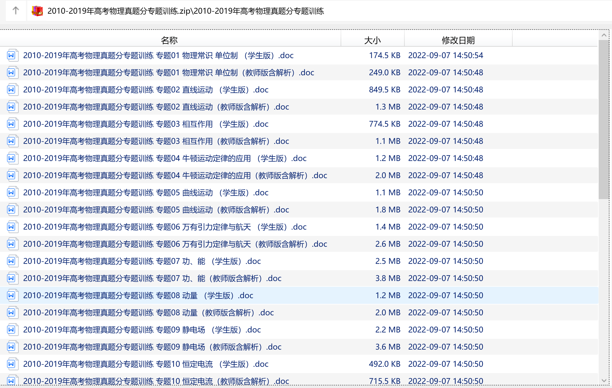Select 专题03 相互作用 (学生版).doc file name

coord(146,124)
